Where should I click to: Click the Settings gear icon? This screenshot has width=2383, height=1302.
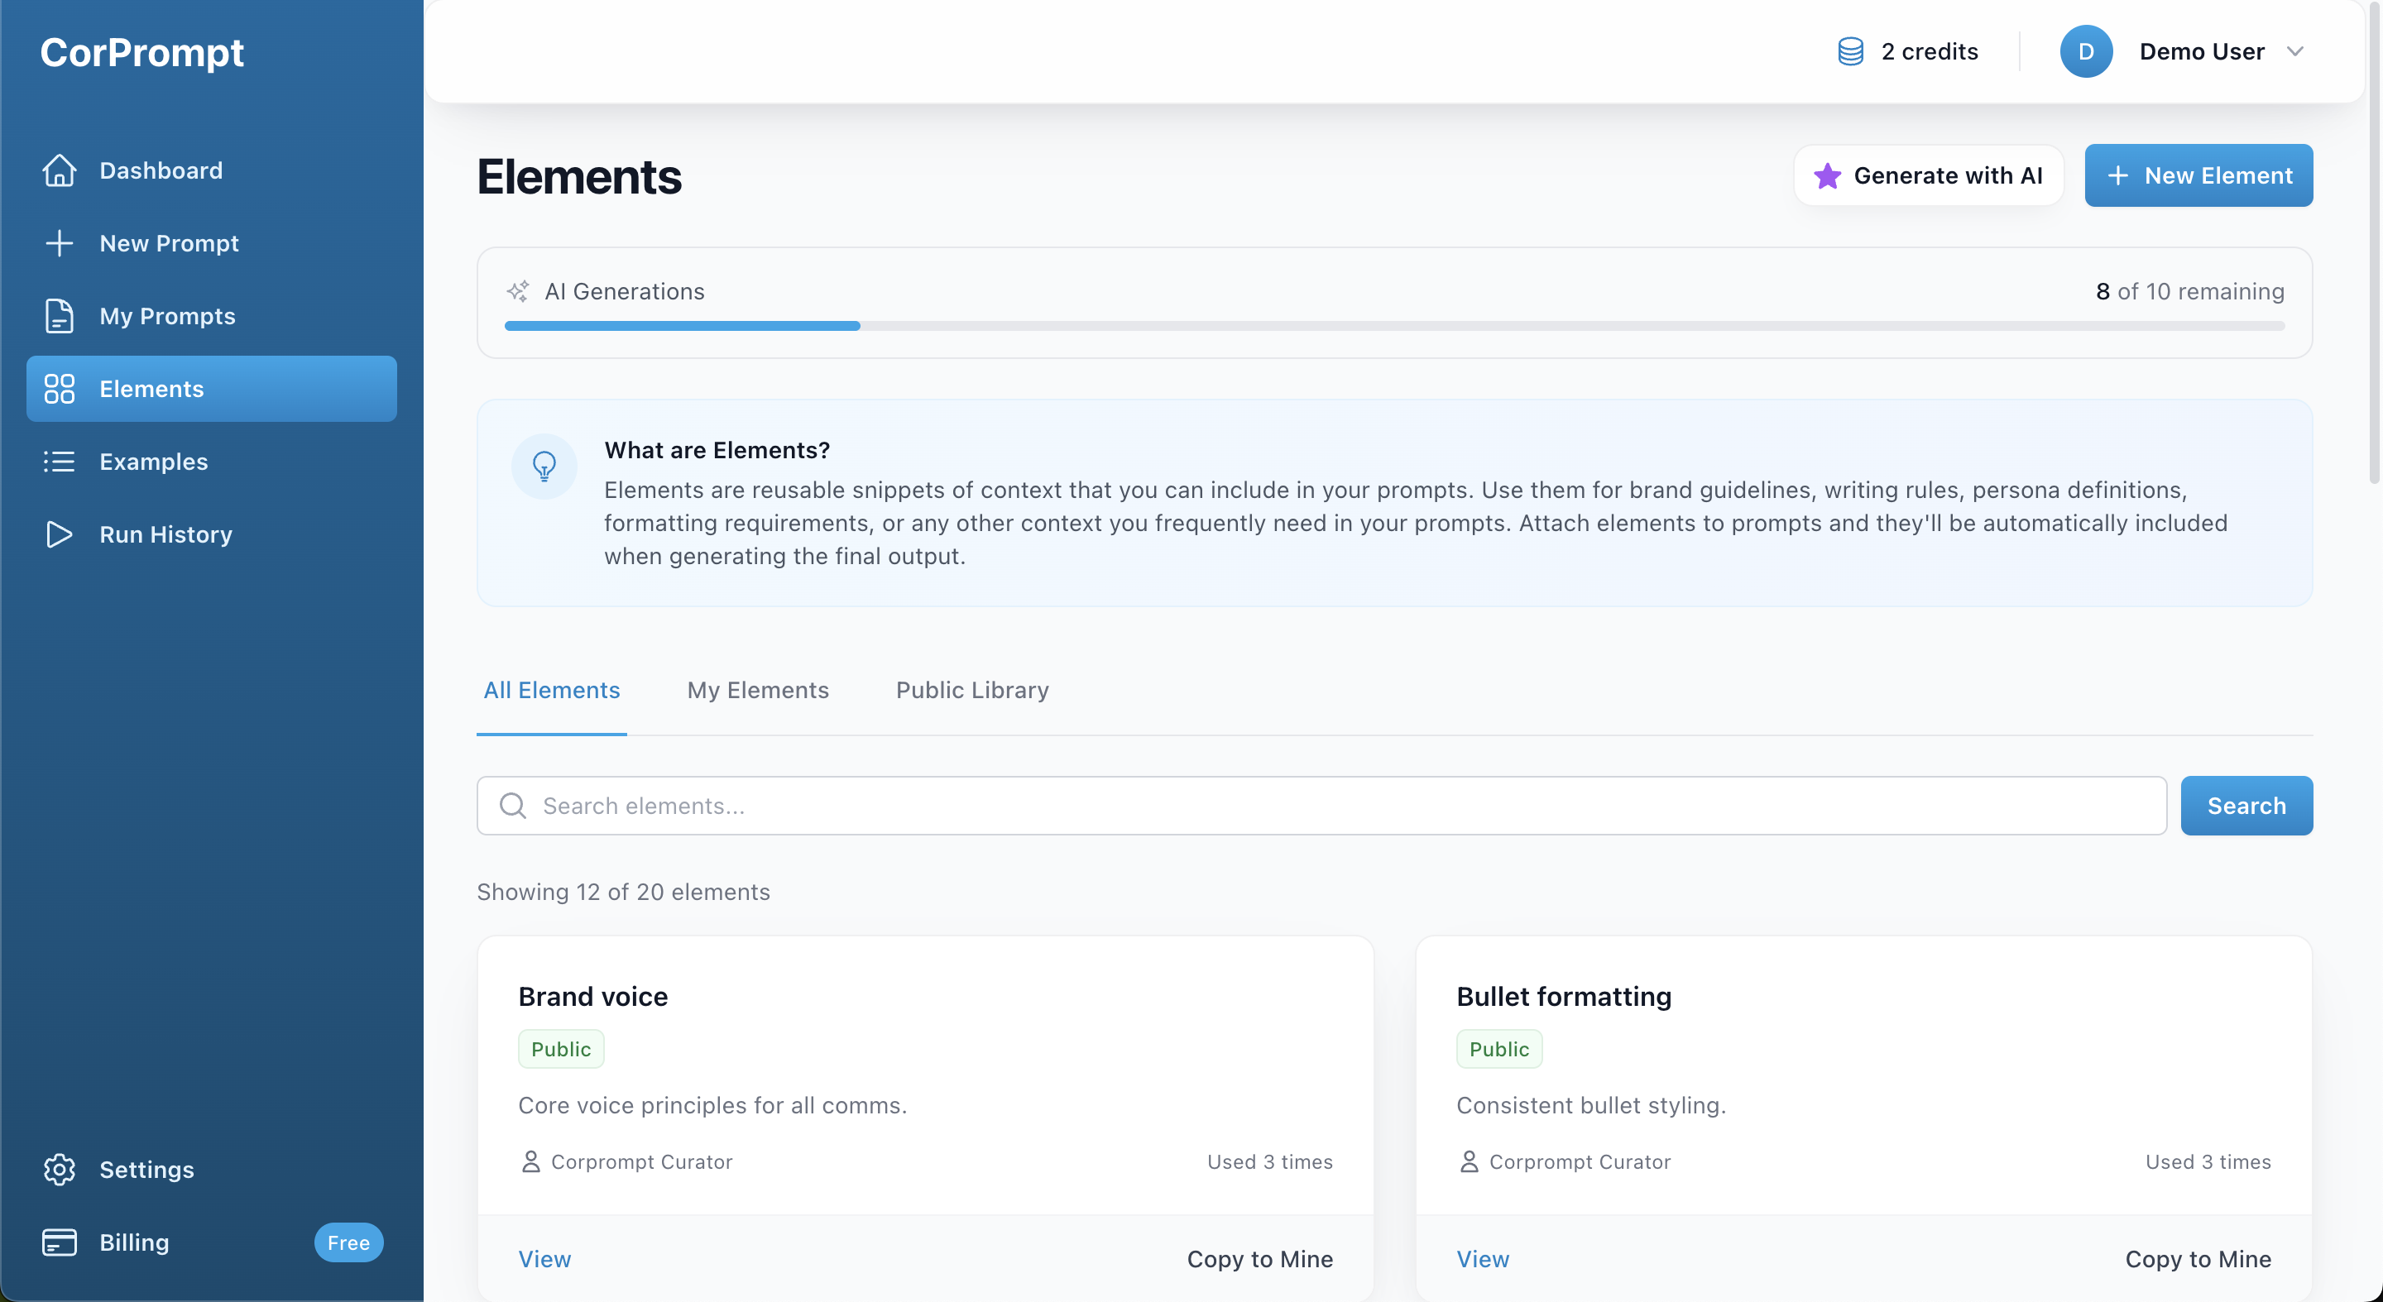[60, 1170]
